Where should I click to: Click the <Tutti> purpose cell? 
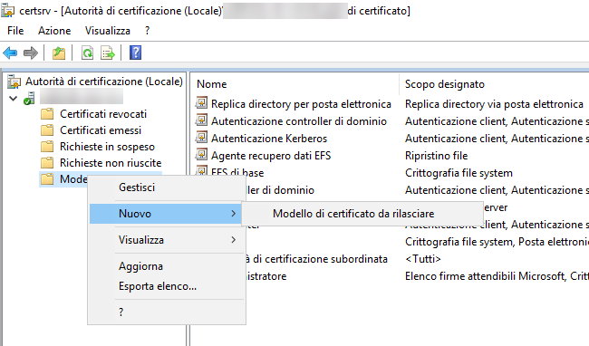point(422,259)
